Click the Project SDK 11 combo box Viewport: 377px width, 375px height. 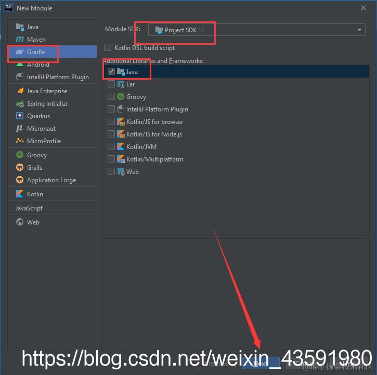click(257, 30)
